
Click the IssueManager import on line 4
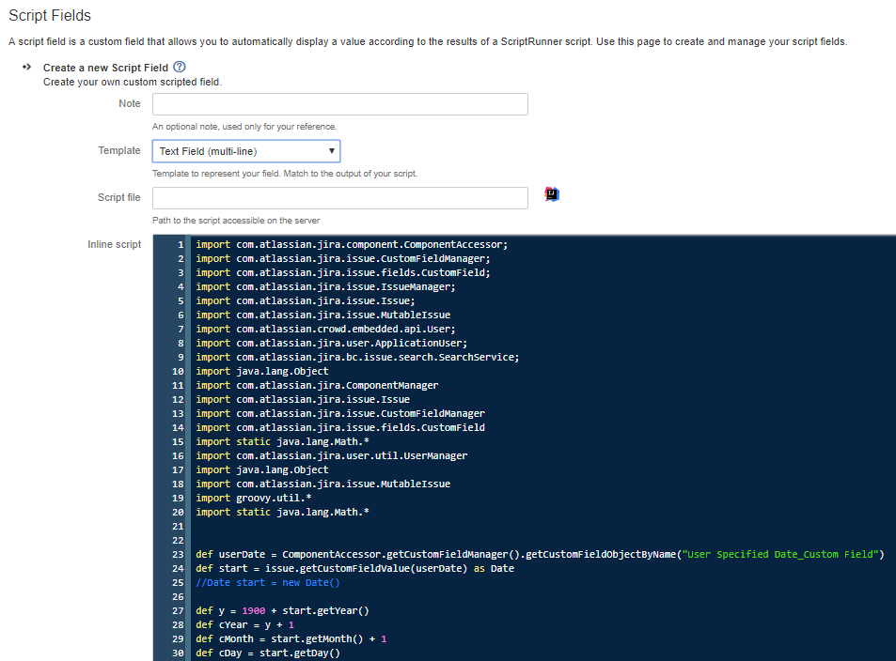point(325,286)
